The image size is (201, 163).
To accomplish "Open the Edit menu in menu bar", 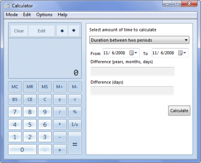I will tap(27, 15).
